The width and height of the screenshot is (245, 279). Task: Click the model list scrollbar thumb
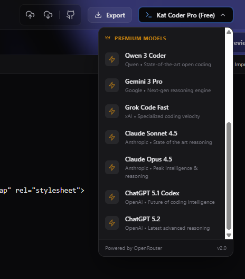[229, 176]
